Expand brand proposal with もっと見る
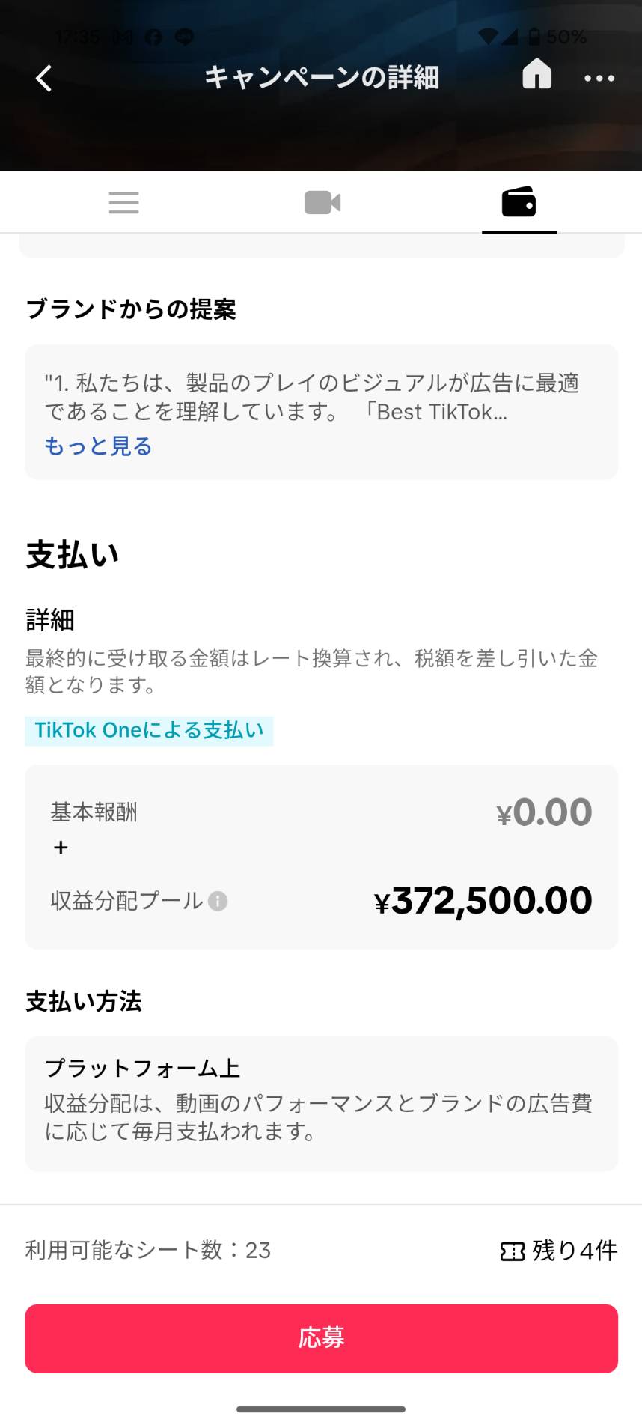The width and height of the screenshot is (642, 1428). (x=98, y=446)
